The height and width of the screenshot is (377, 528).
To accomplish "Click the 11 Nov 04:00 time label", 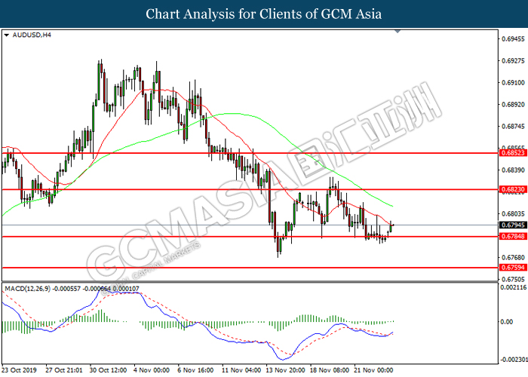I will tap(241, 370).
